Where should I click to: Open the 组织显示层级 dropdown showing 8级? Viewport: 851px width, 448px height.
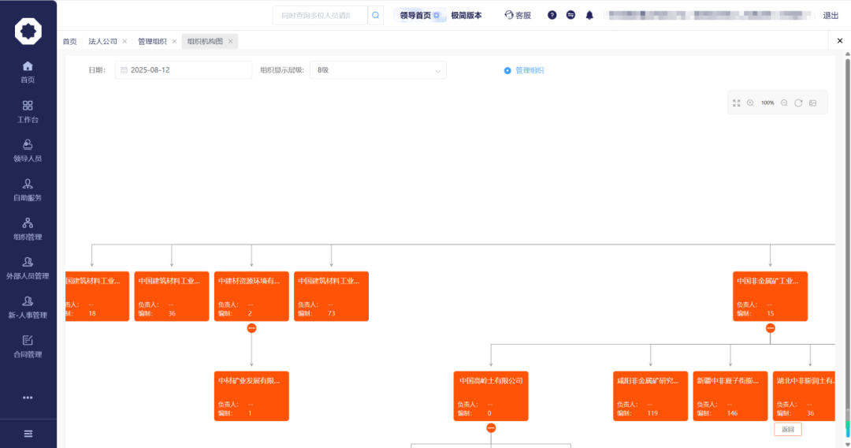tap(377, 70)
